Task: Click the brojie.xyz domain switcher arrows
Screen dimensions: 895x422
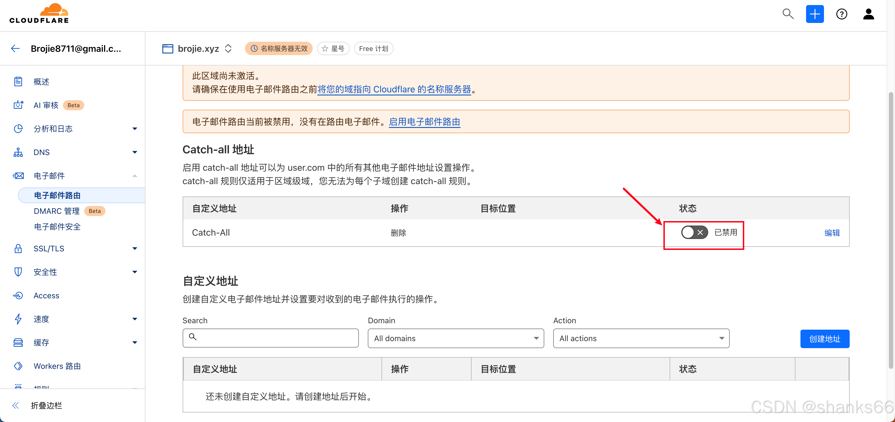Action: coord(228,48)
